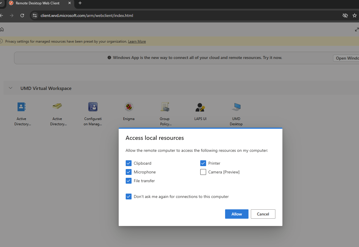Open the Active Directory yellow book app icon
359x247 pixels.
57,107
